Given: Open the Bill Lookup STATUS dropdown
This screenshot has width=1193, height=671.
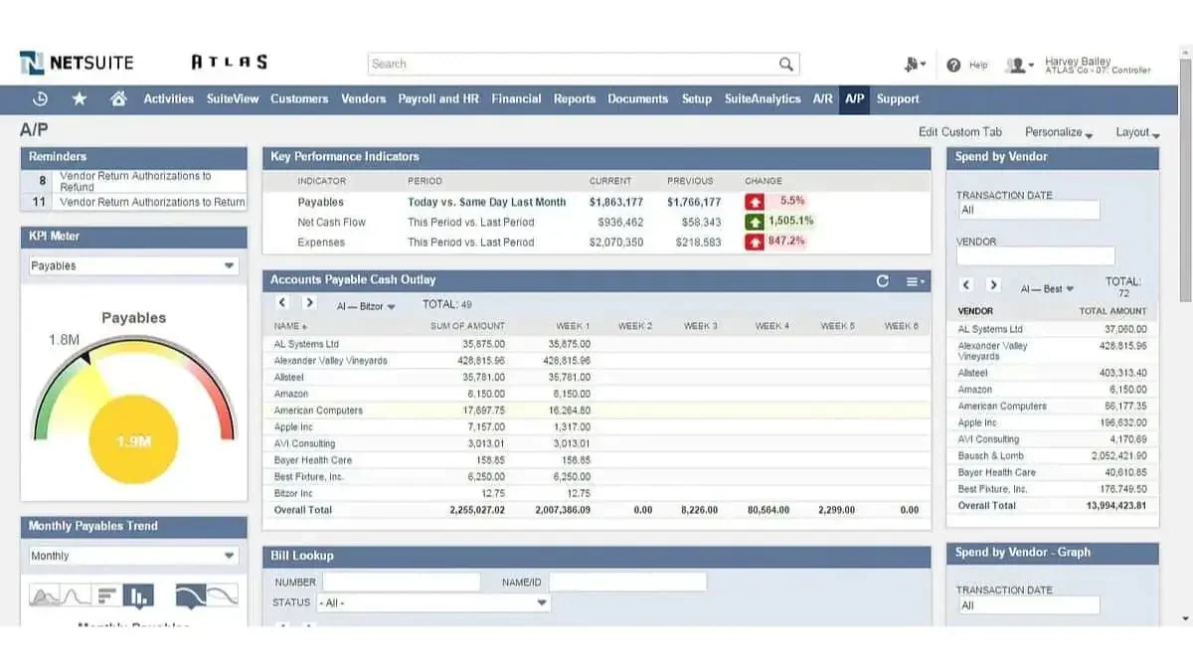Looking at the screenshot, I should 433,602.
